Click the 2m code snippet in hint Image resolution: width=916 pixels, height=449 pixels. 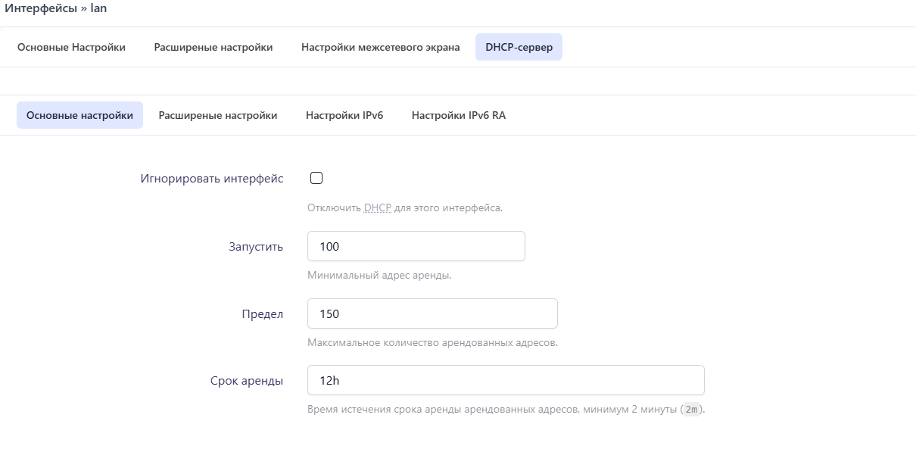pyautogui.click(x=691, y=410)
